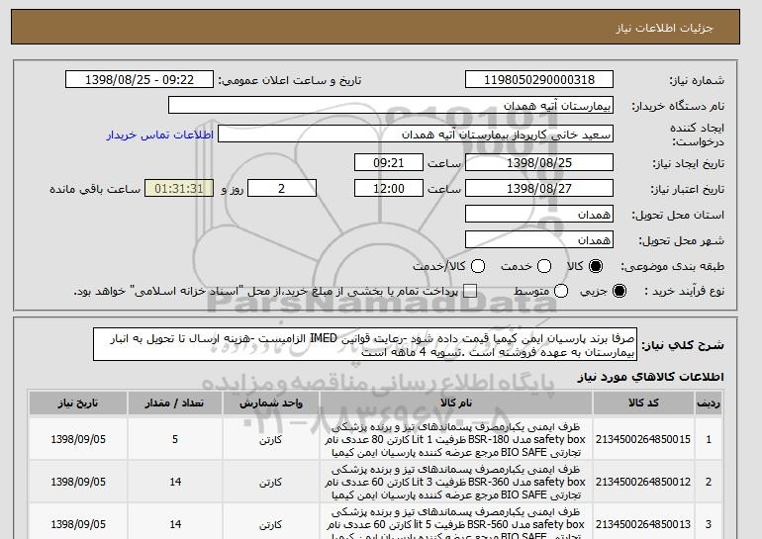
Task: Select the جزیی purchase type radio
Action: point(619,291)
